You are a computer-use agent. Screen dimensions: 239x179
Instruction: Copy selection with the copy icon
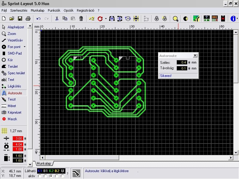(65, 18)
